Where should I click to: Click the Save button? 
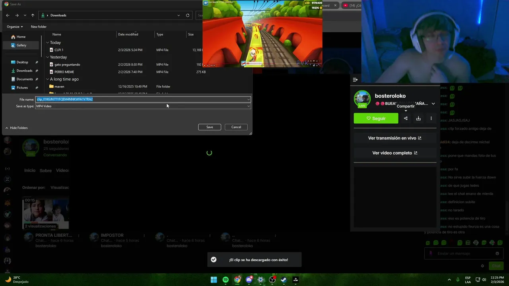point(210,127)
